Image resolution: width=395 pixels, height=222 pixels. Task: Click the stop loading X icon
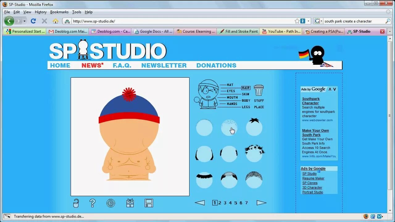point(44,21)
